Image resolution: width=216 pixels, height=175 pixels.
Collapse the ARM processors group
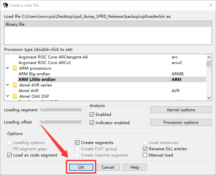[x=8, y=68]
